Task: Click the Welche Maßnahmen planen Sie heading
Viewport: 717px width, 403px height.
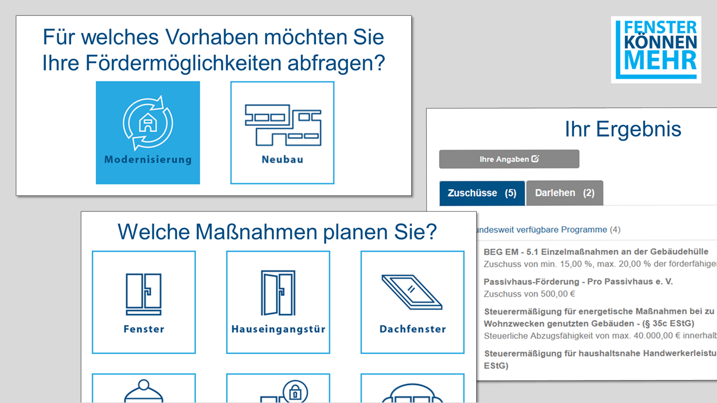Action: coord(277,231)
